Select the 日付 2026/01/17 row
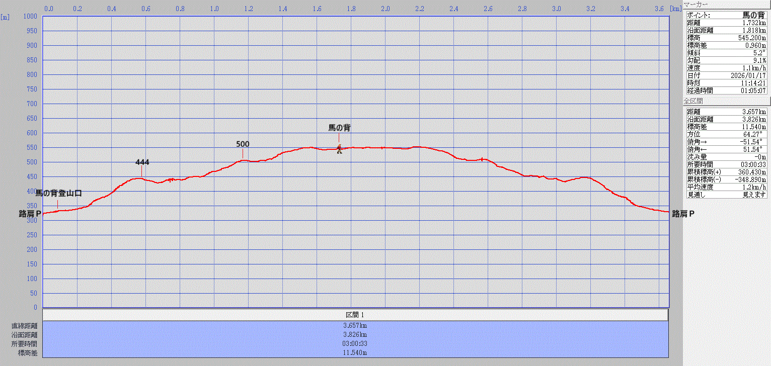771x366 pixels. pyautogui.click(x=726, y=75)
